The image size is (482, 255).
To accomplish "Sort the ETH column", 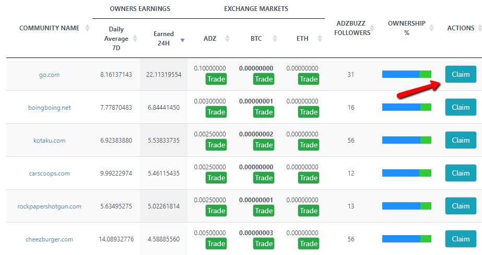I will pos(318,38).
